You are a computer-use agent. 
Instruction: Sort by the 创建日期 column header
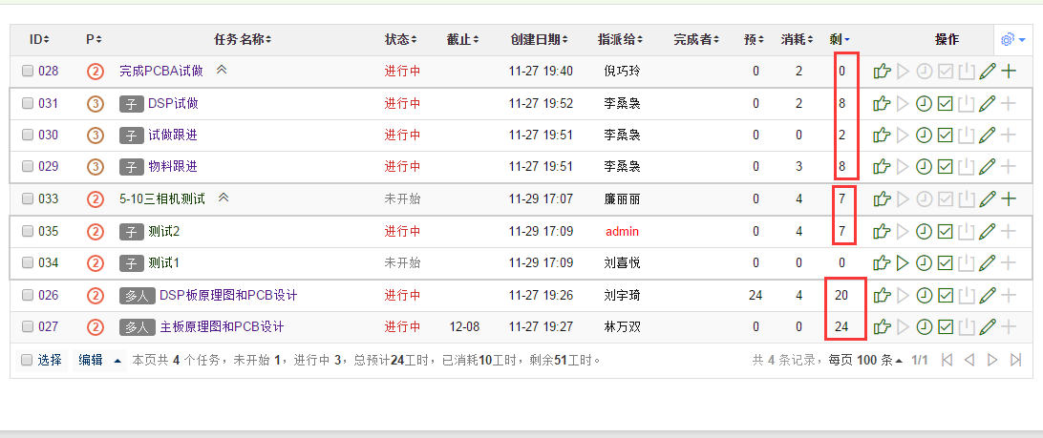[541, 39]
